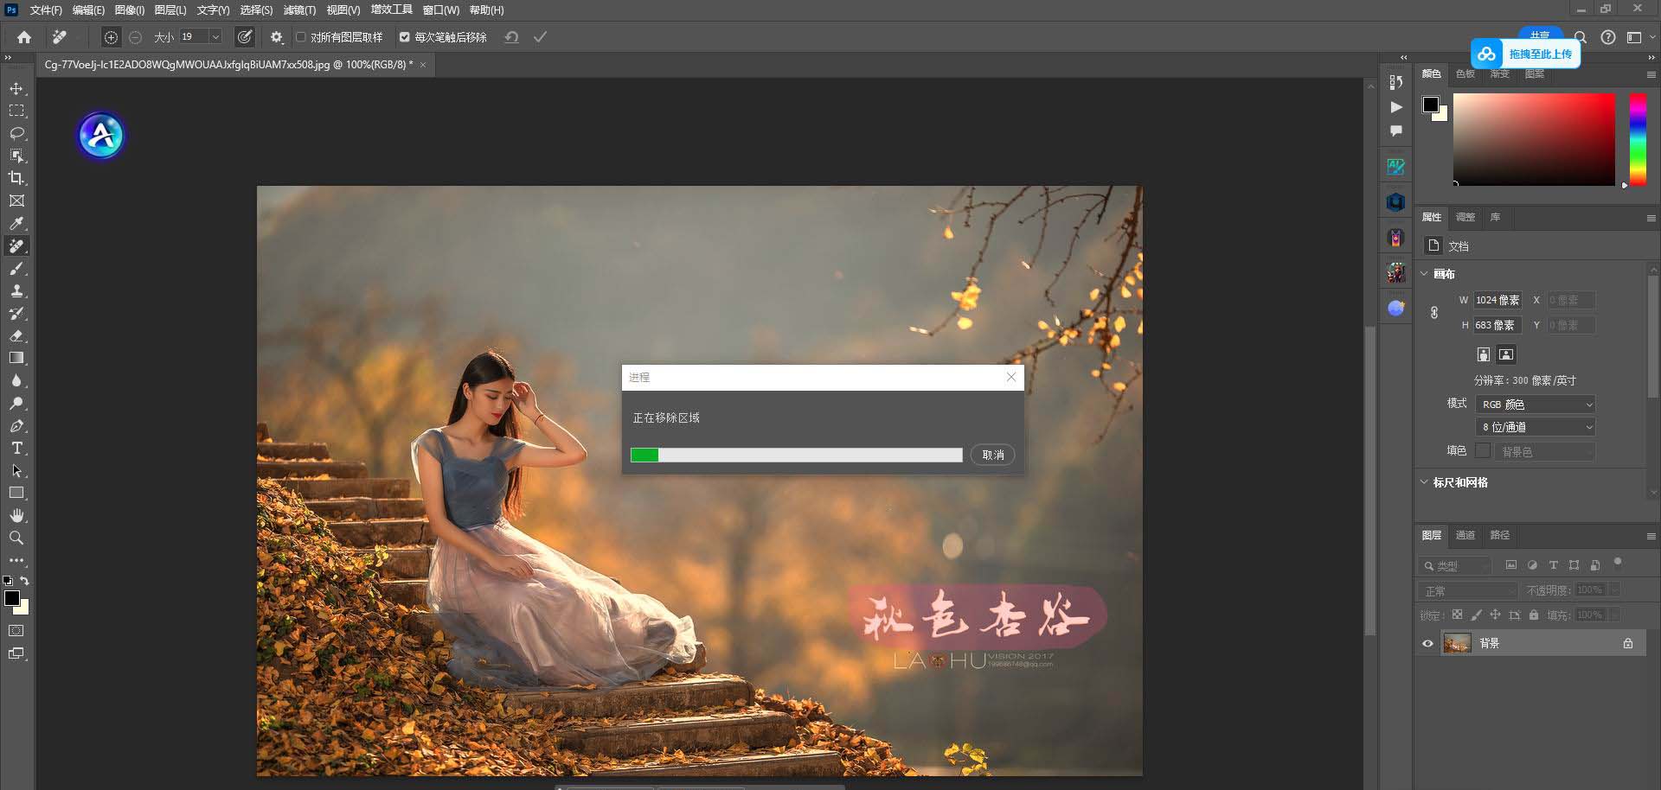
Task: Cancel the removal with 取消 button
Action: point(992,455)
